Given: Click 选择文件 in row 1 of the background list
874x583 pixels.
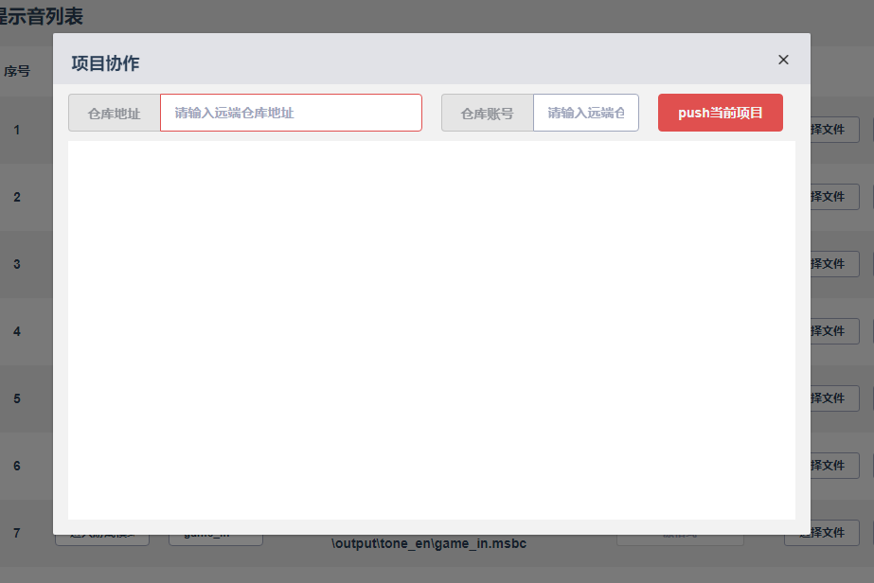Looking at the screenshot, I should click(834, 130).
